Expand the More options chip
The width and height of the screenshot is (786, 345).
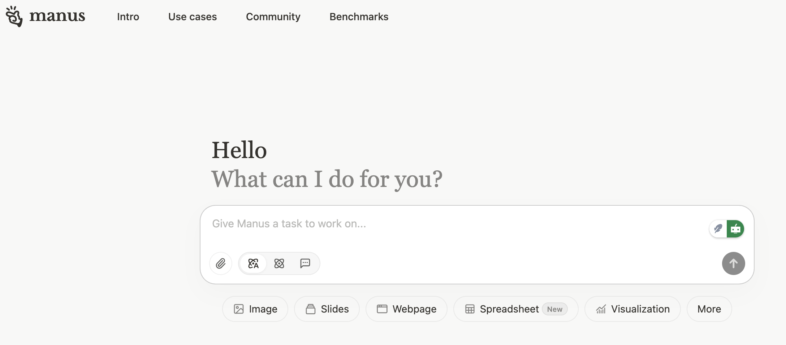[709, 309]
